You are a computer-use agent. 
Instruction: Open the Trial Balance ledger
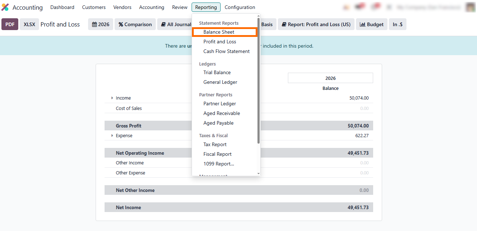[x=217, y=72]
